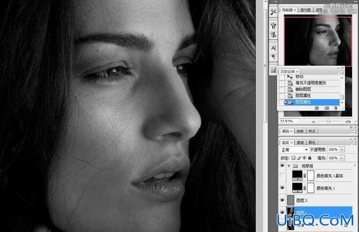Open the Layer Comps icon in dock
The width and height of the screenshot is (359, 232).
point(273,70)
